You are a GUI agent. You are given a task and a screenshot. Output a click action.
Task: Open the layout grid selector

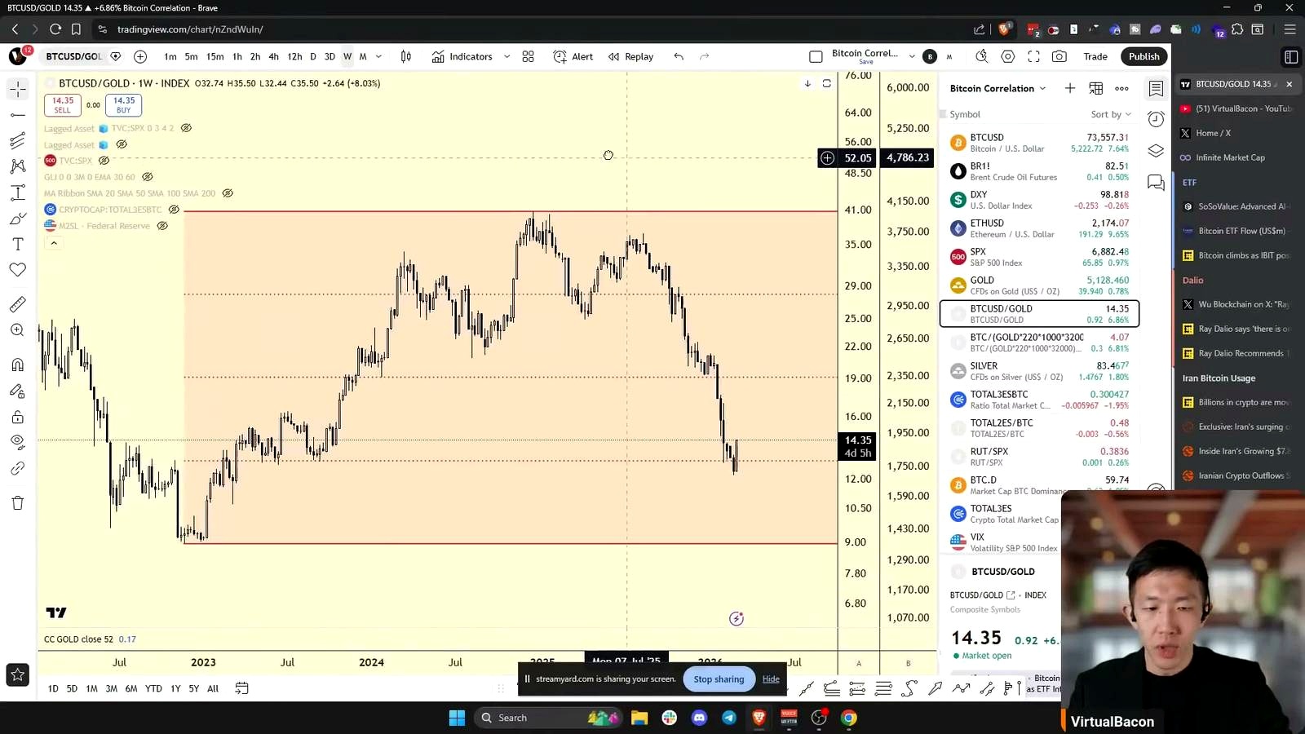tap(529, 56)
